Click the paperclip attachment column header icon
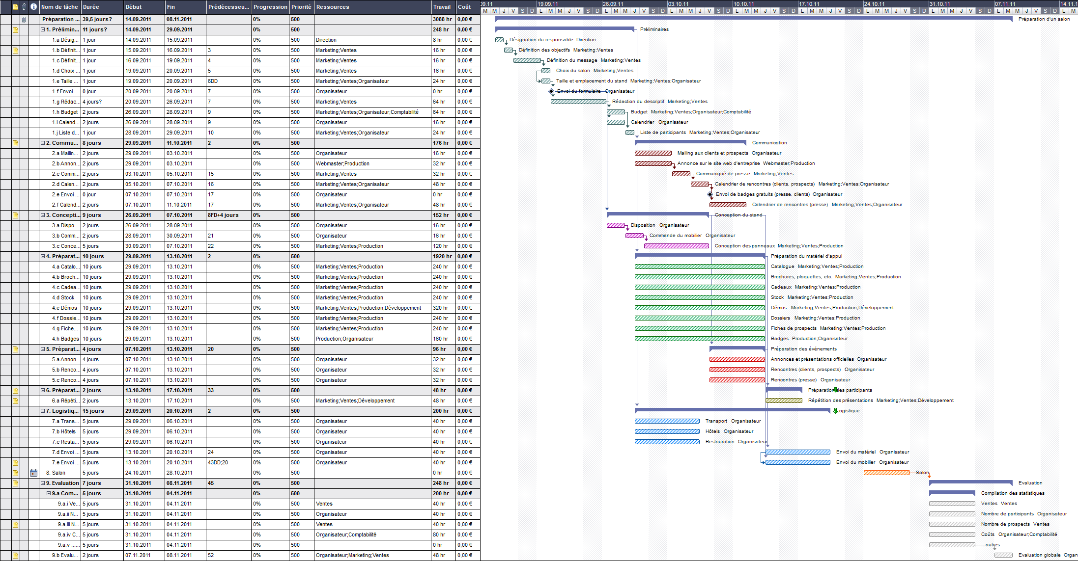This screenshot has height=561, width=1078. [x=24, y=7]
